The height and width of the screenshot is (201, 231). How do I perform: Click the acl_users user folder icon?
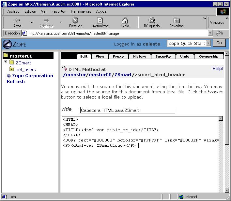(11, 69)
